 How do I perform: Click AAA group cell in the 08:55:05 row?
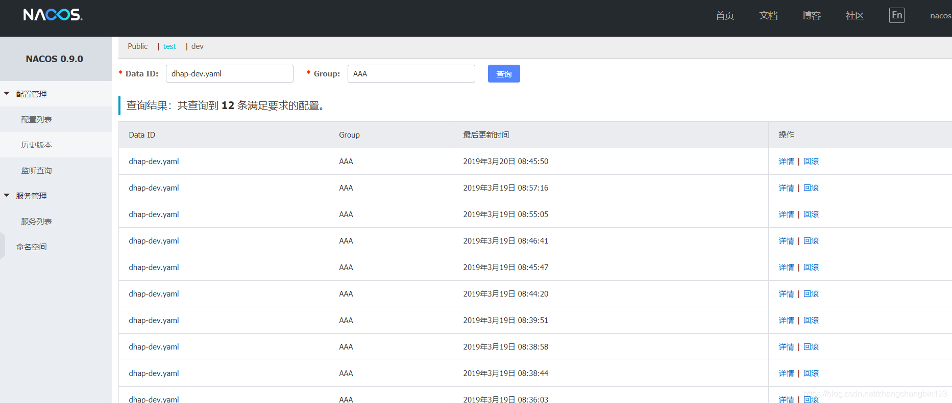tap(346, 214)
